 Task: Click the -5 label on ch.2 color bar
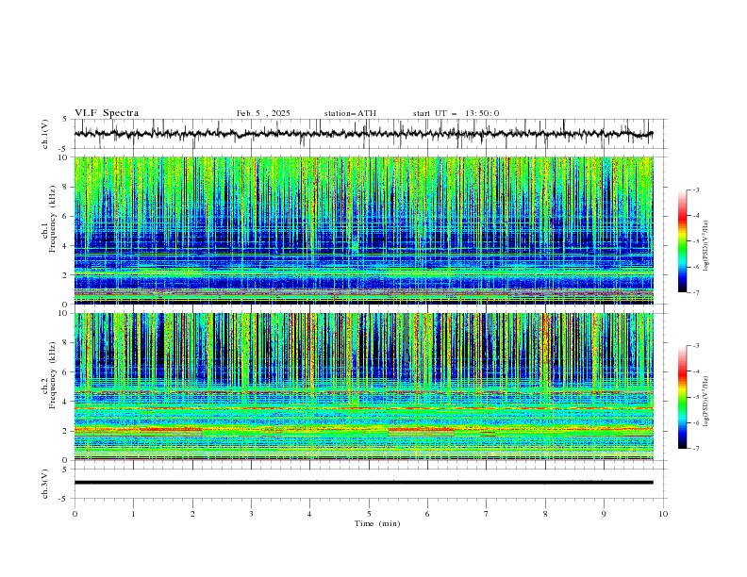tap(696, 397)
